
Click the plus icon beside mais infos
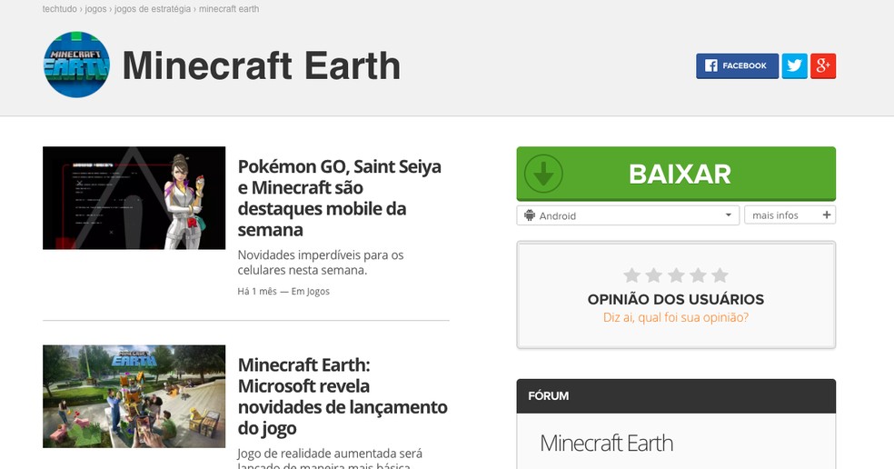[827, 215]
